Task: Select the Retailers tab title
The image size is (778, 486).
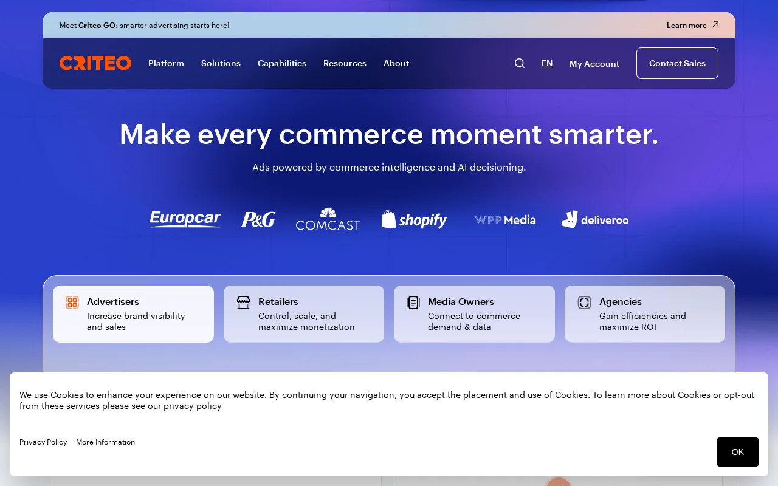Action: coord(278,301)
